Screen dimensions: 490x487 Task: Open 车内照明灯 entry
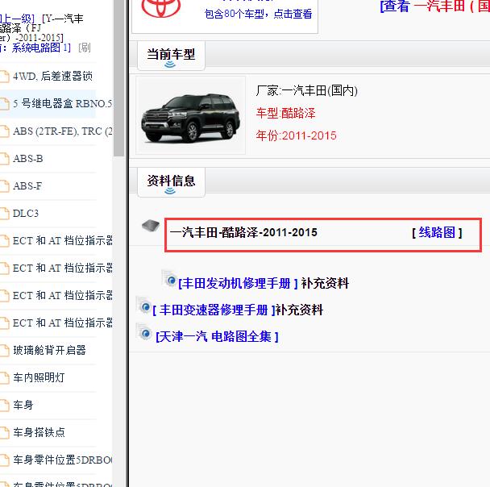[39, 377]
